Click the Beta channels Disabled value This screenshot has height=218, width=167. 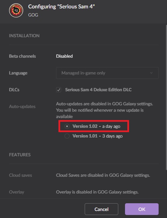(x=65, y=56)
